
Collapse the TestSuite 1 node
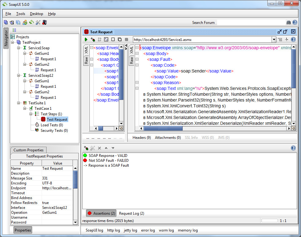(x=19, y=103)
